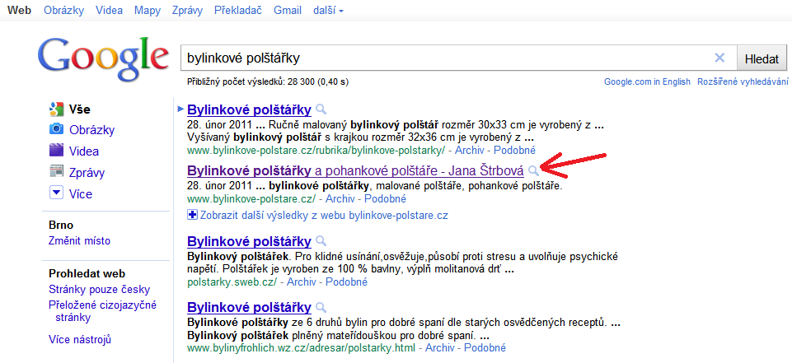792x363 pixels.
Task: Open Archiv for bylinyfrohlich.wz.cz result
Action: point(440,348)
